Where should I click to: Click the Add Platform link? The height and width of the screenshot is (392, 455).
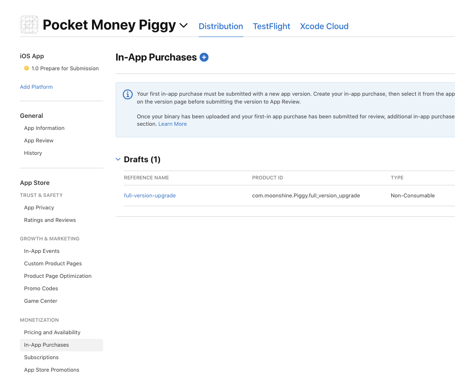pos(36,87)
